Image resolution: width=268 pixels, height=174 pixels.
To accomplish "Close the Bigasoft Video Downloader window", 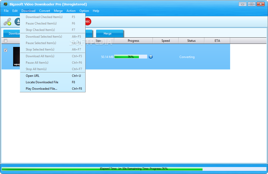I will click(261, 4).
